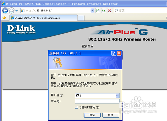Close the 连接到 192.168.0.1 dialog
This screenshot has height=121, width=167.
[x=119, y=53]
